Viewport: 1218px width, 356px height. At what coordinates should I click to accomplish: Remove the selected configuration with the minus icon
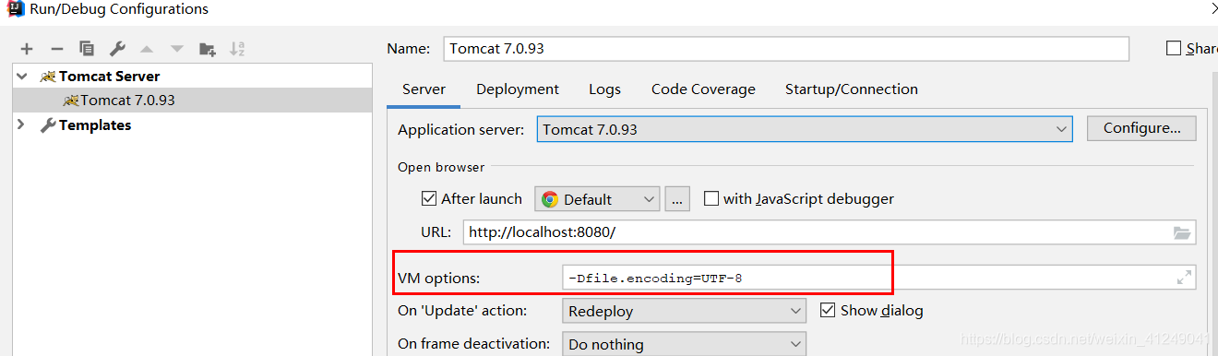[x=57, y=49]
